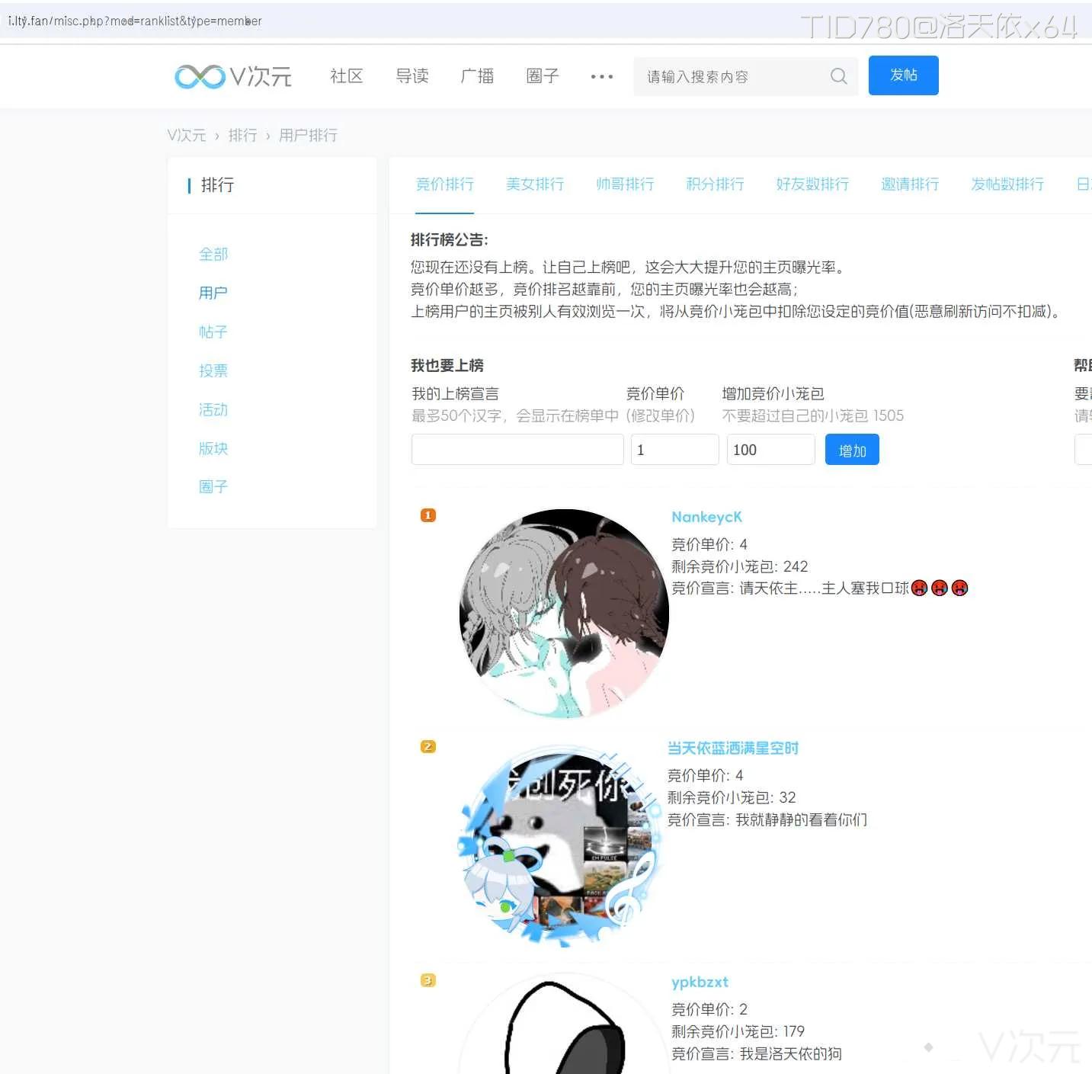Select the 积分排行 tab

click(715, 184)
